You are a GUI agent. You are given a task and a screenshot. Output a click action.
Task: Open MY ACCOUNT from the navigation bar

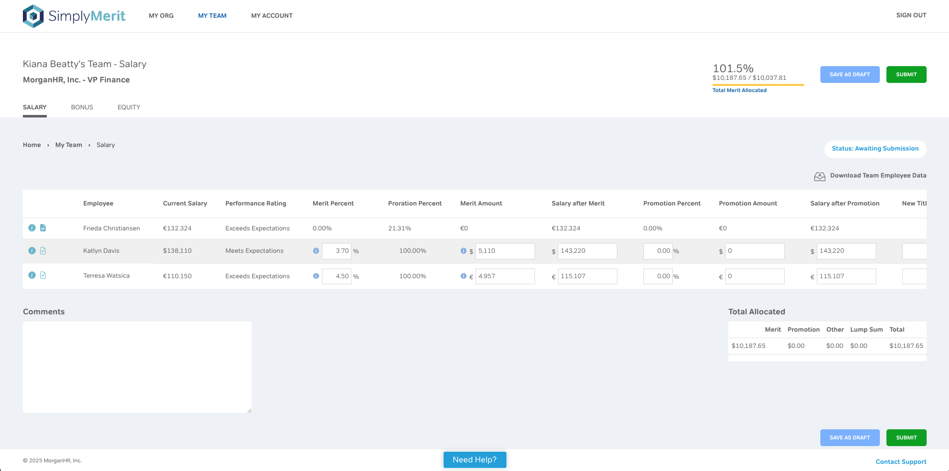[272, 16]
